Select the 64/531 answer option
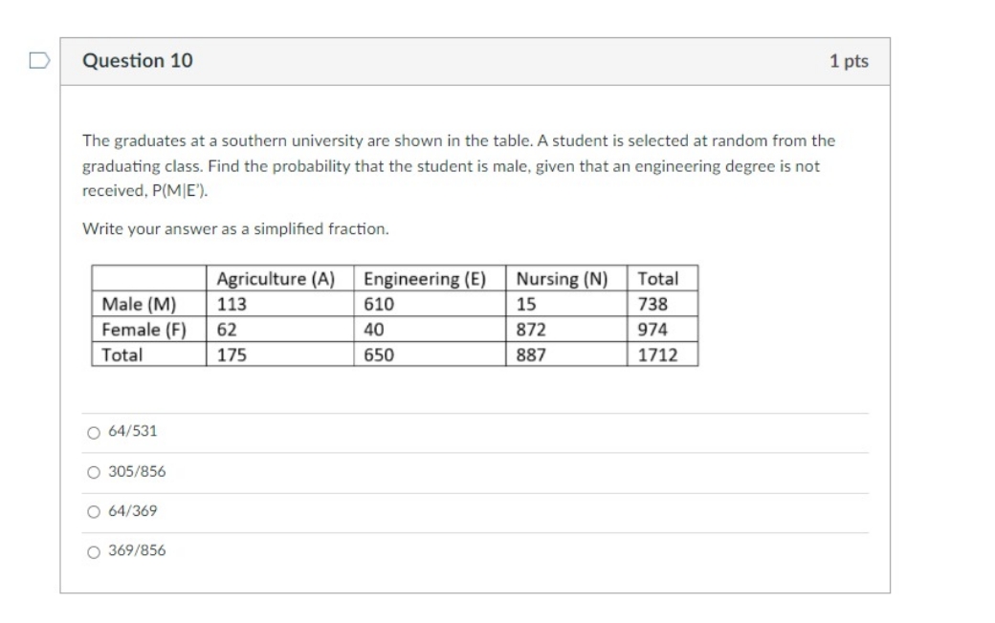The image size is (995, 623). [x=93, y=431]
